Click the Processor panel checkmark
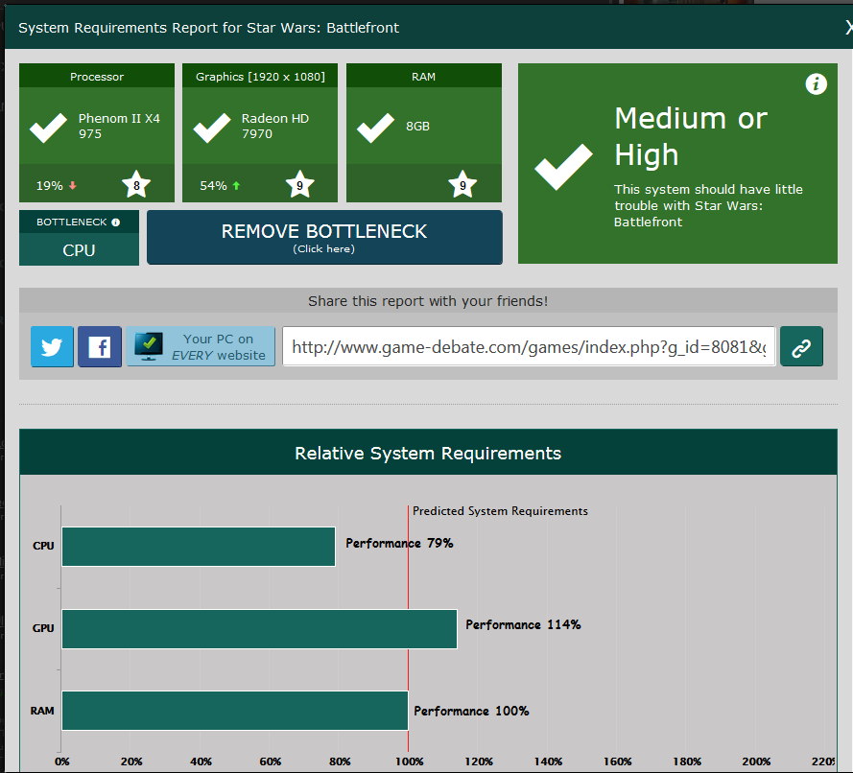This screenshot has width=853, height=773. point(48,128)
